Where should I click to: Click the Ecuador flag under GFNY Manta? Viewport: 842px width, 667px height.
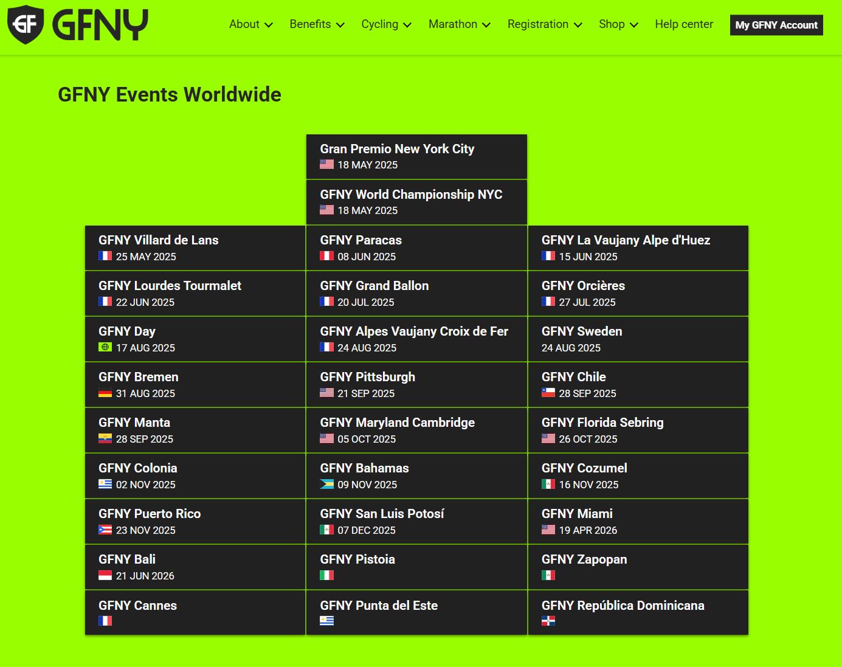105,438
